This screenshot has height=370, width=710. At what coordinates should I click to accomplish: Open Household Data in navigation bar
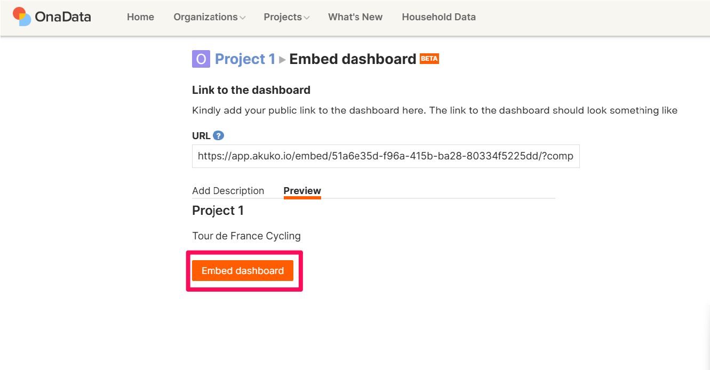(438, 17)
